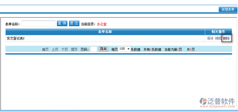
Task: Focus the 页码 page number box
Action: tap(94, 49)
